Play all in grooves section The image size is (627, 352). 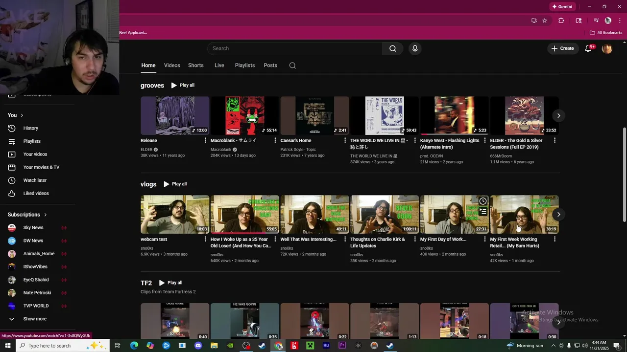[183, 85]
